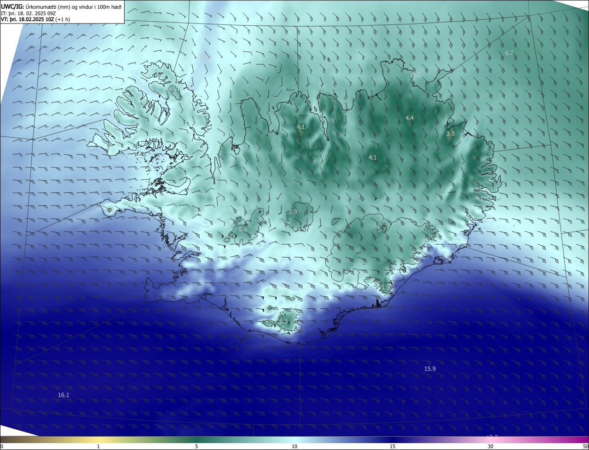Click the 6.3 value on southern glacier
Image resolution: width=589 pixels, height=450 pixels.
[x=283, y=322]
